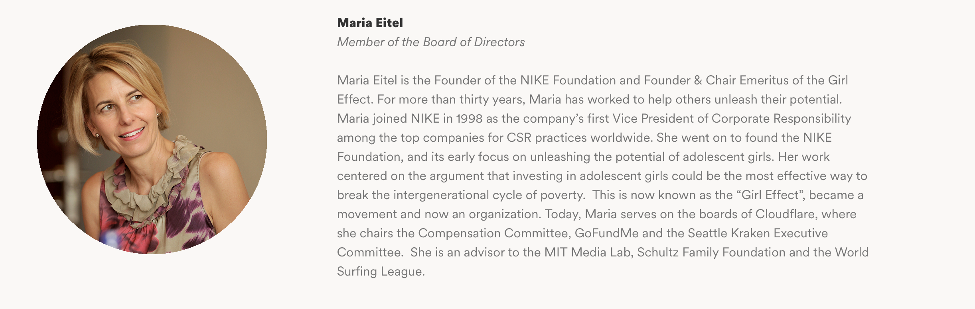Click "intergenerational cycle of poverty" in the bio
The height and width of the screenshot is (309, 975).
[x=488, y=195]
